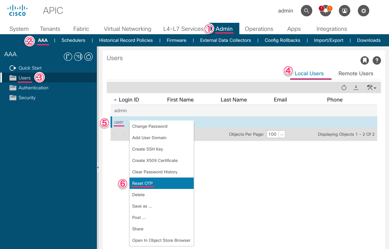Screen dimensions: 389x249
Task: Open the Admin menu tab
Action: tap(224, 29)
